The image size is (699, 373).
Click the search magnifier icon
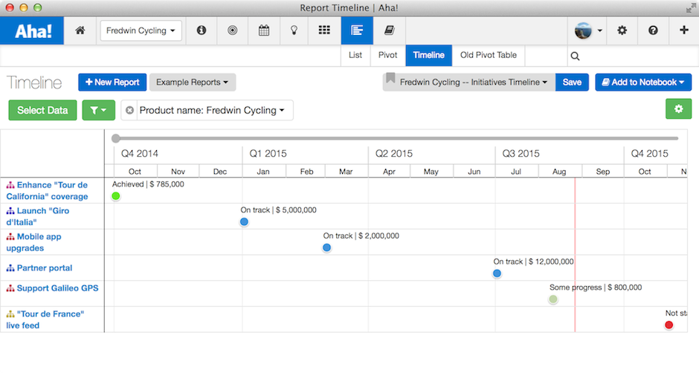click(575, 56)
